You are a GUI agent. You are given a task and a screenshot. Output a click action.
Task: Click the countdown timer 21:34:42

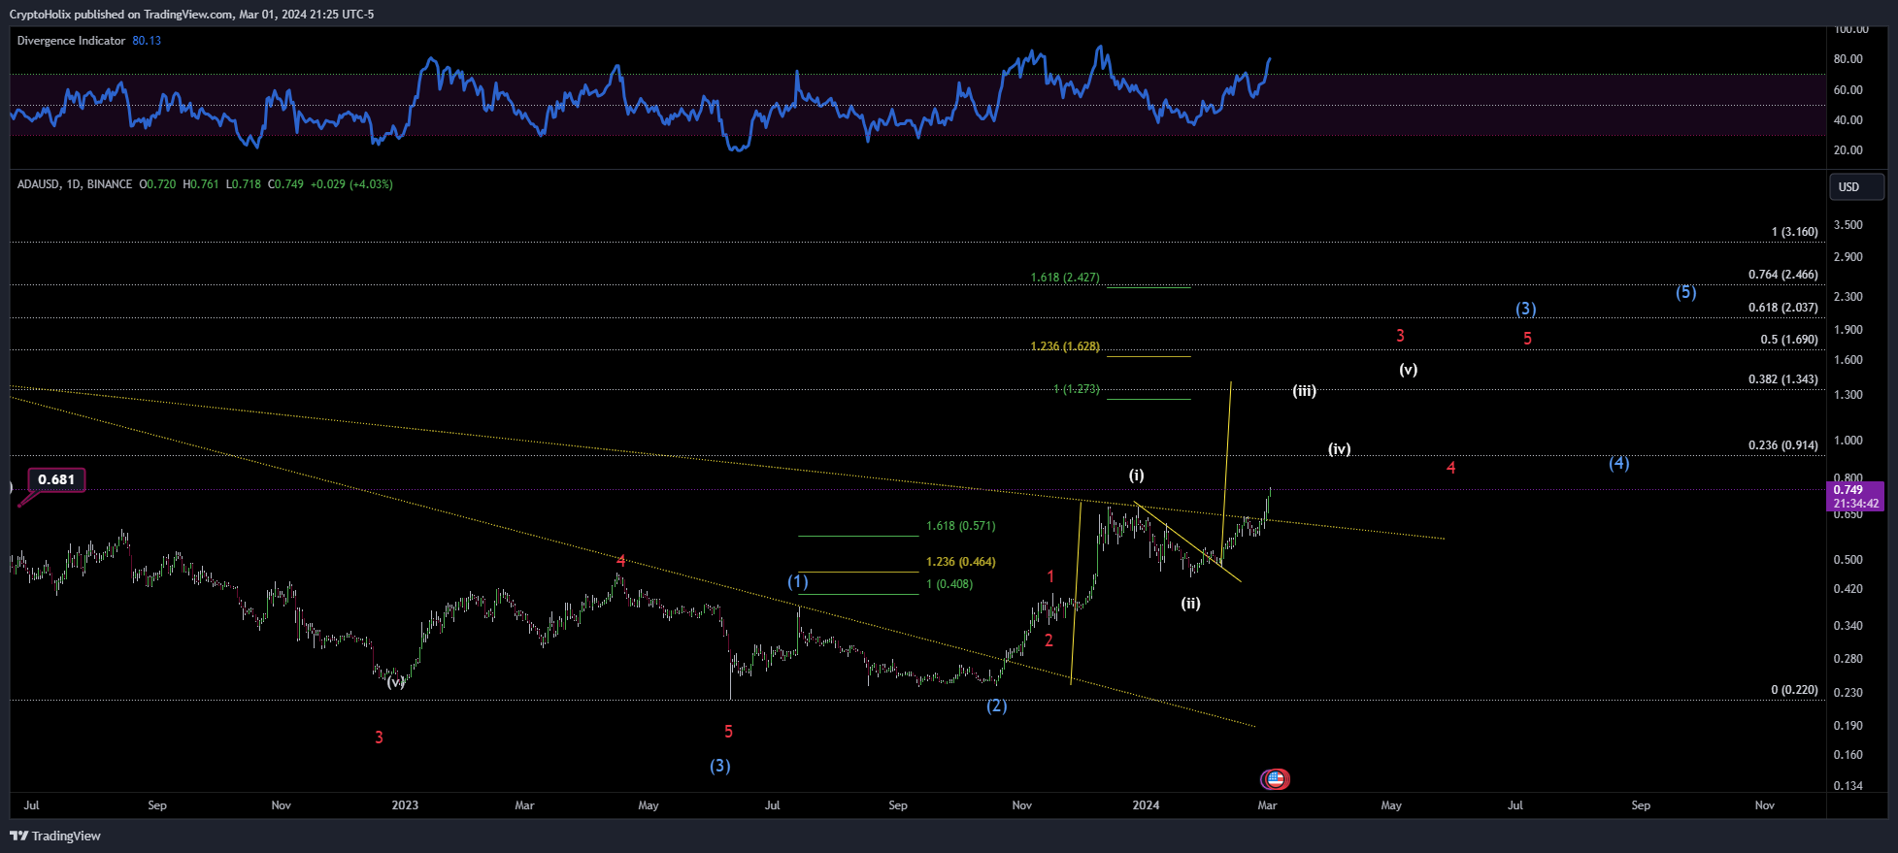click(x=1856, y=504)
